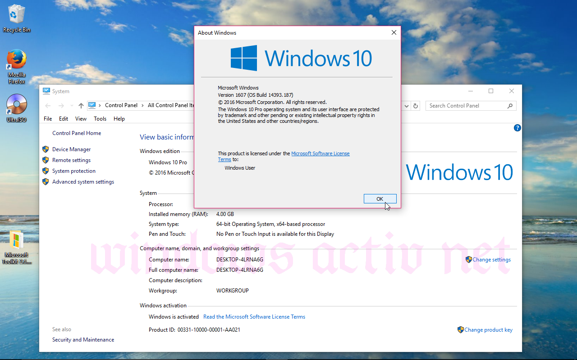The height and width of the screenshot is (360, 577).
Task: Click Change settings for computer name
Action: coord(492,260)
